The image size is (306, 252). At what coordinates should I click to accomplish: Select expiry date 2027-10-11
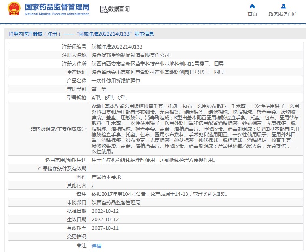pyautogui.click(x=105, y=228)
